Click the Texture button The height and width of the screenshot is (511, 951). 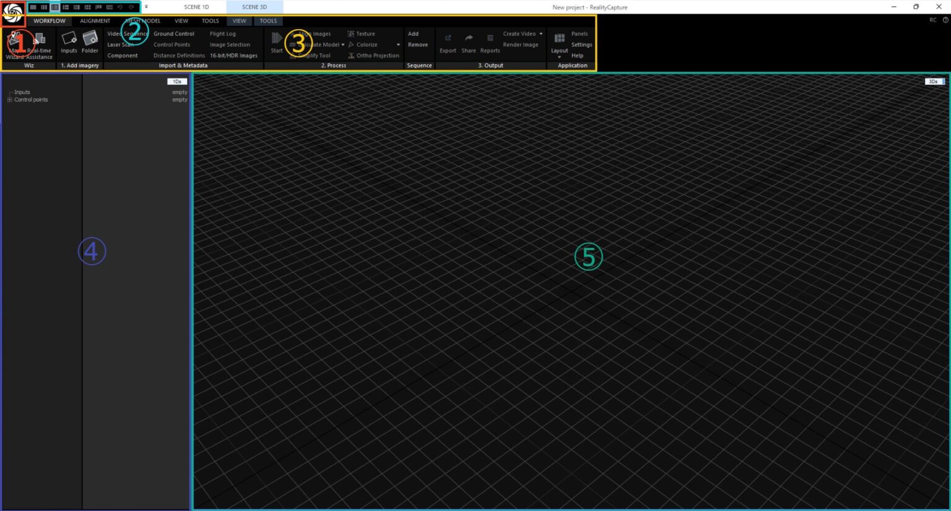pos(365,34)
